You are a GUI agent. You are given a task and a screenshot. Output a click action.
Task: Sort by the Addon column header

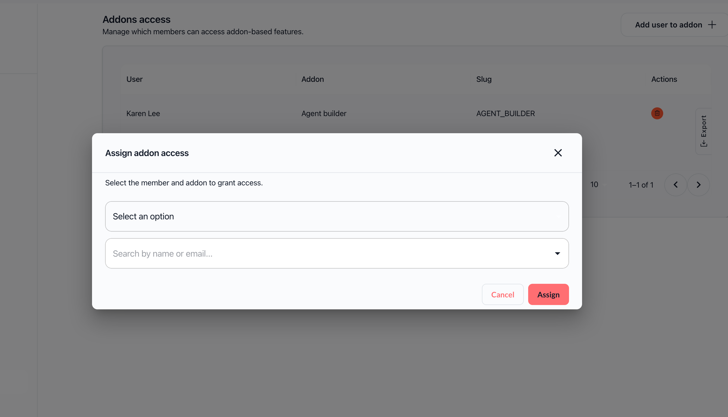coord(312,79)
